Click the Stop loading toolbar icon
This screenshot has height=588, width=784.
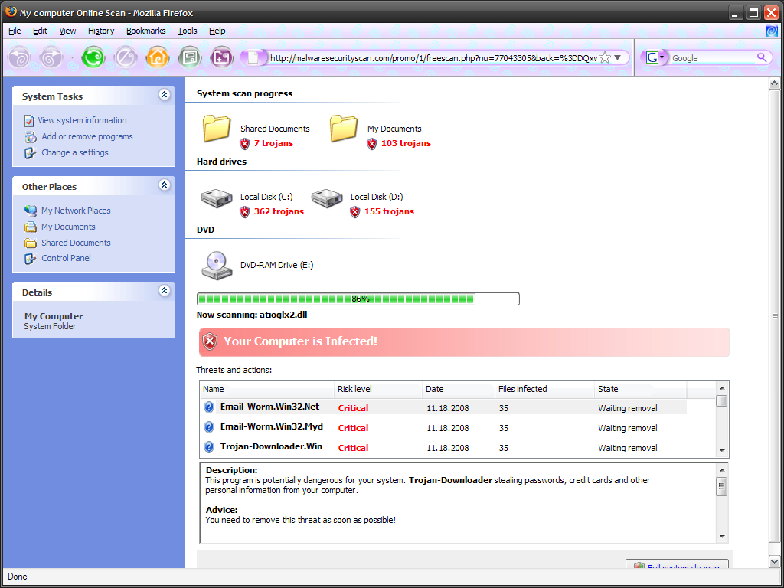coord(126,57)
